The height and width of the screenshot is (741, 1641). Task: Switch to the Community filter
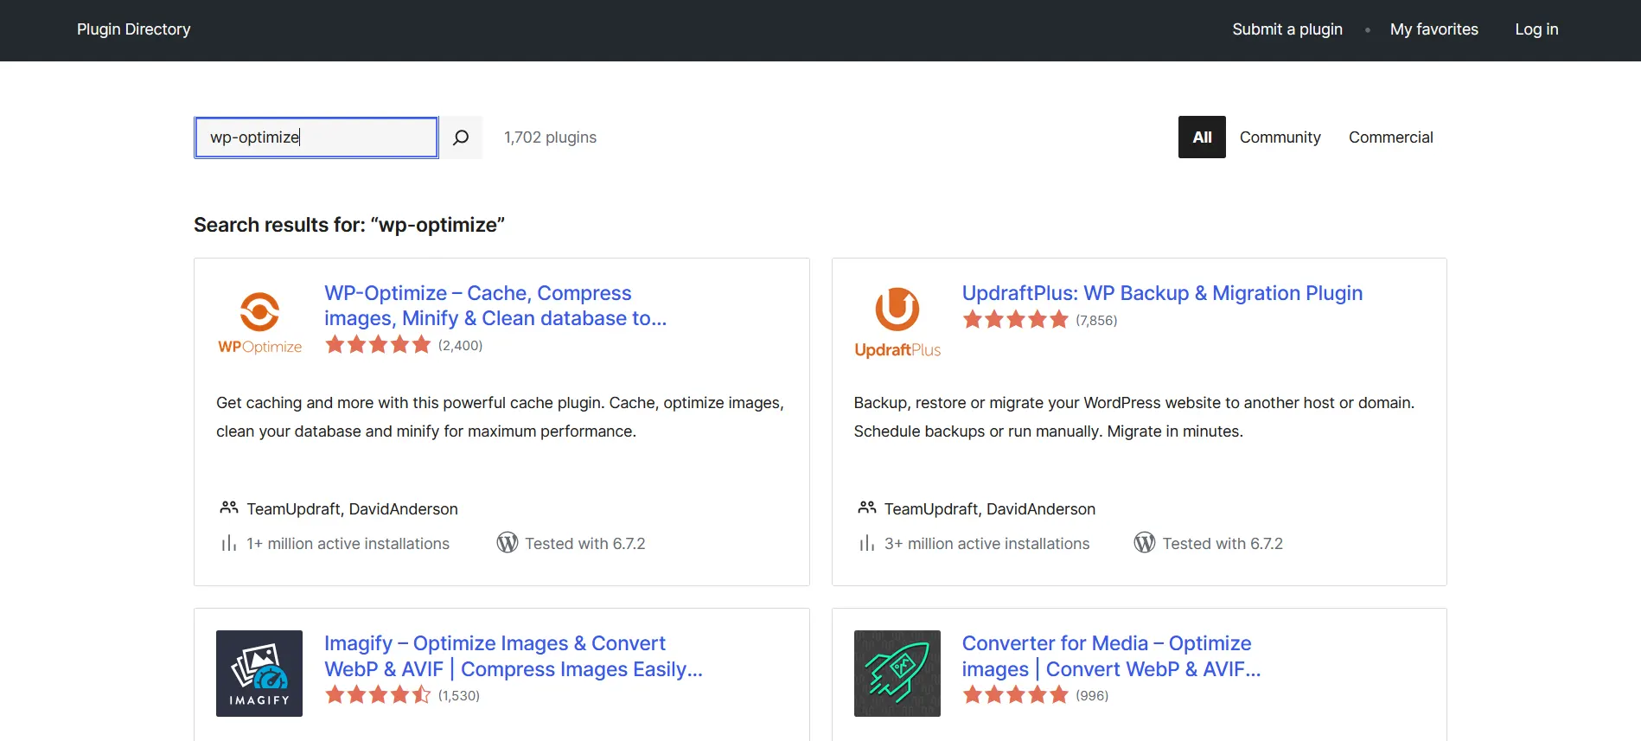1280,137
